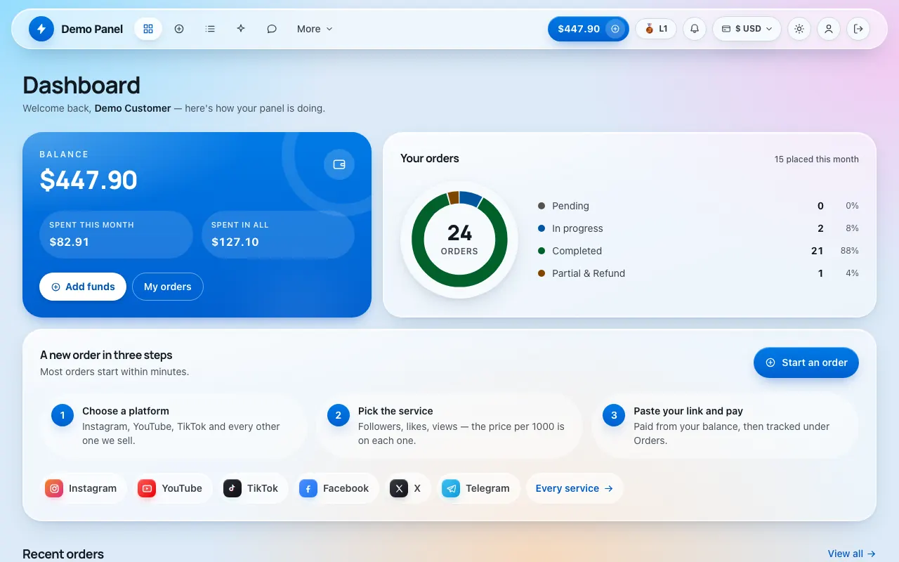Select the TikTok platform chip
The height and width of the screenshot is (562, 899).
pos(254,488)
